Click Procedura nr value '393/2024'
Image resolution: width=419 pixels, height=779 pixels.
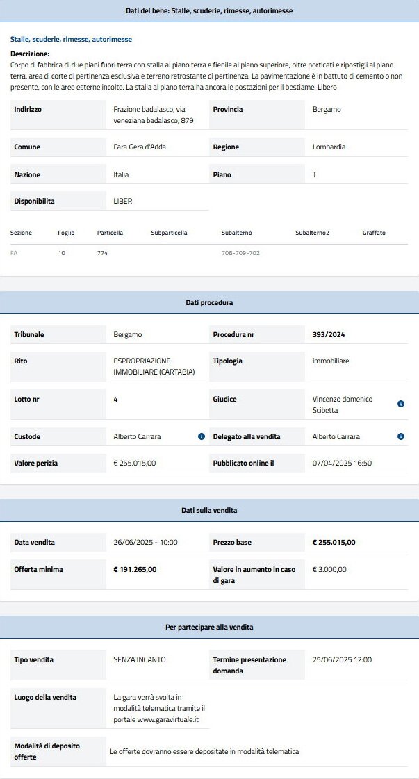[329, 334]
